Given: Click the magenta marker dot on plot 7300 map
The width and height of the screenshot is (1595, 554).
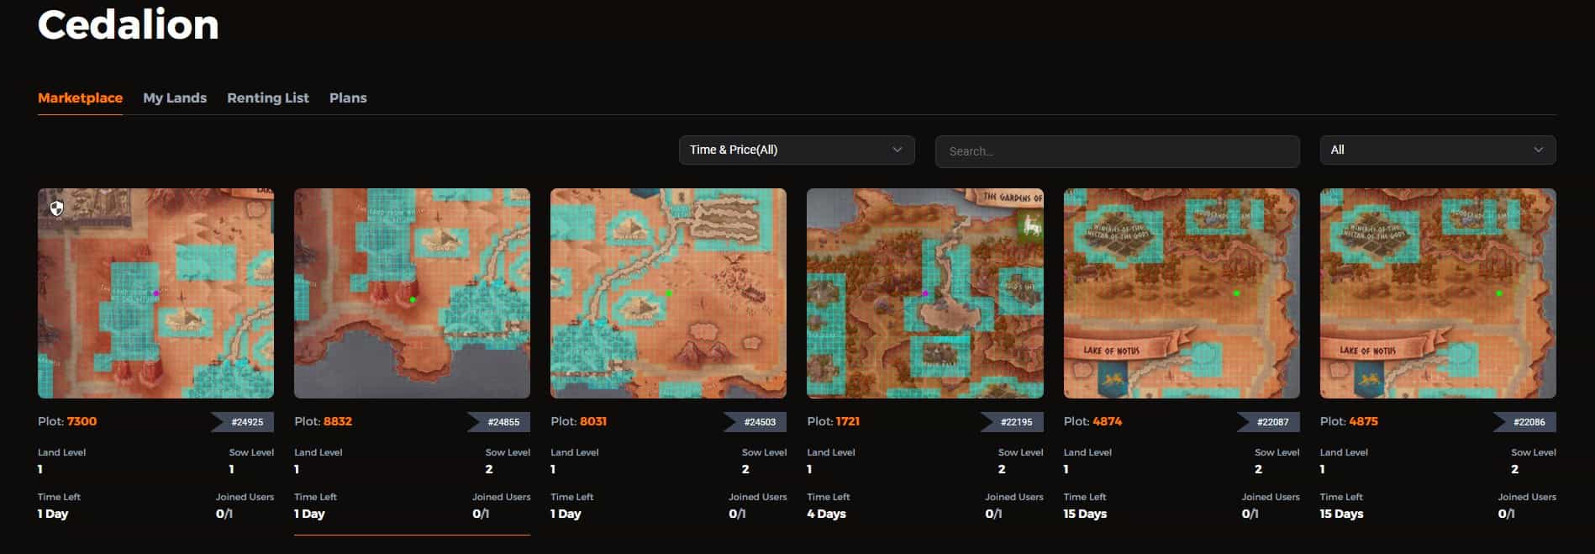Looking at the screenshot, I should (156, 293).
